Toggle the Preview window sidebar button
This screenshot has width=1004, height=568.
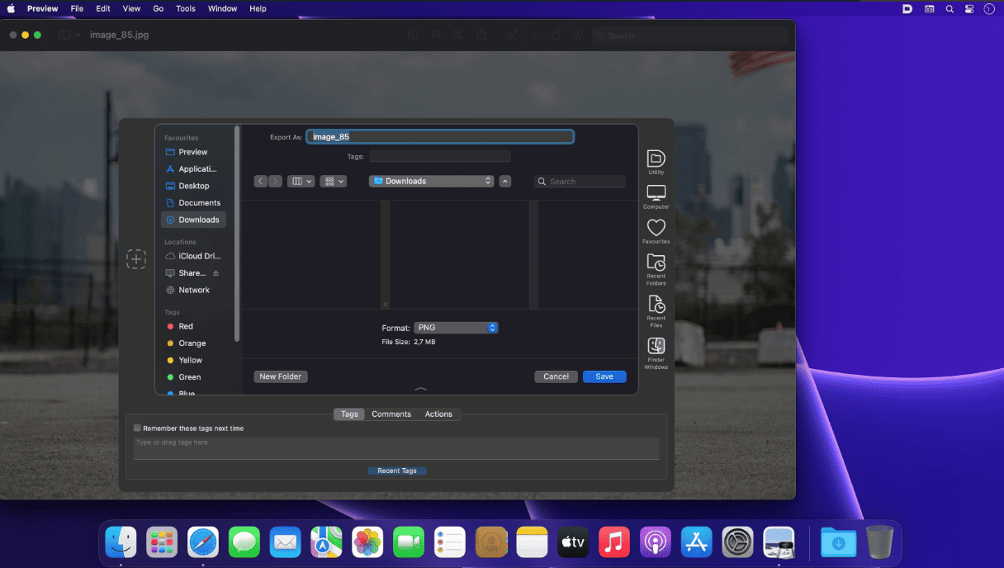click(65, 35)
